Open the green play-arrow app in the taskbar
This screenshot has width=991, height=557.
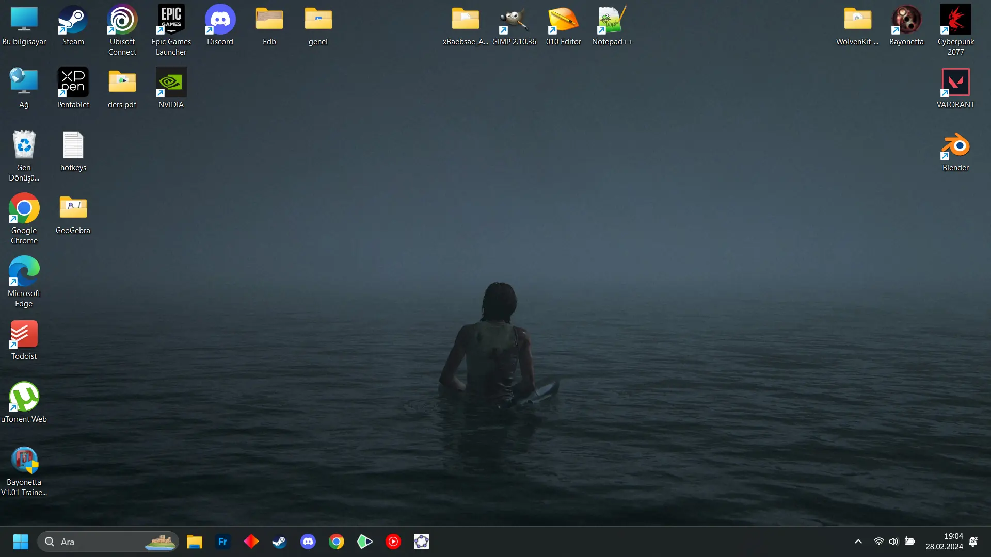[365, 542]
